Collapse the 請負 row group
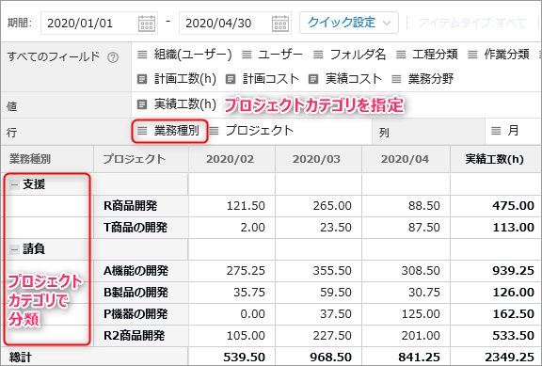This screenshot has width=542, height=366. (x=14, y=249)
